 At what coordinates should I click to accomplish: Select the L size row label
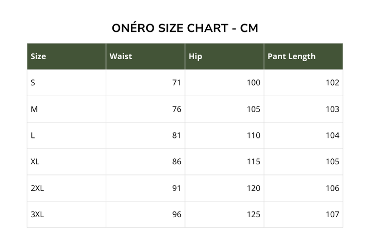[x=33, y=136]
